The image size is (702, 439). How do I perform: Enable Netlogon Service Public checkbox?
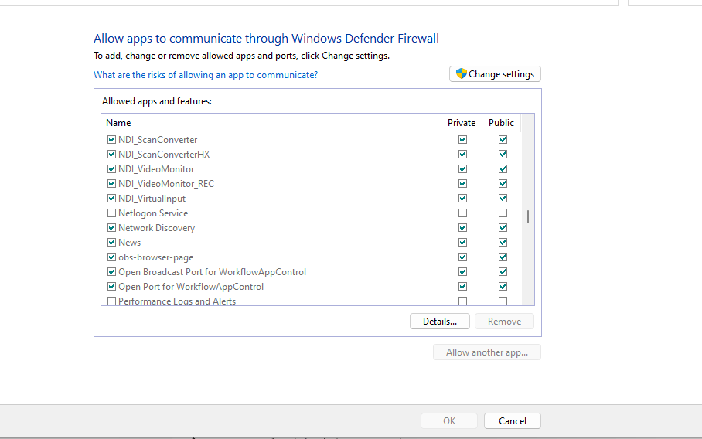click(503, 213)
